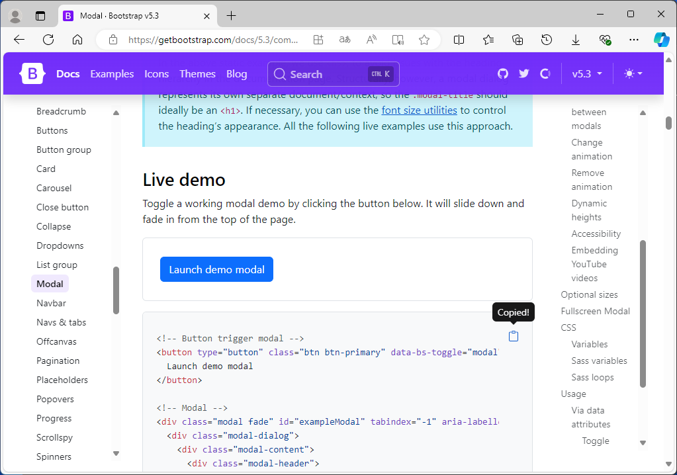Open browser essentials heart icon
This screenshot has width=677, height=475.
pos(605,40)
